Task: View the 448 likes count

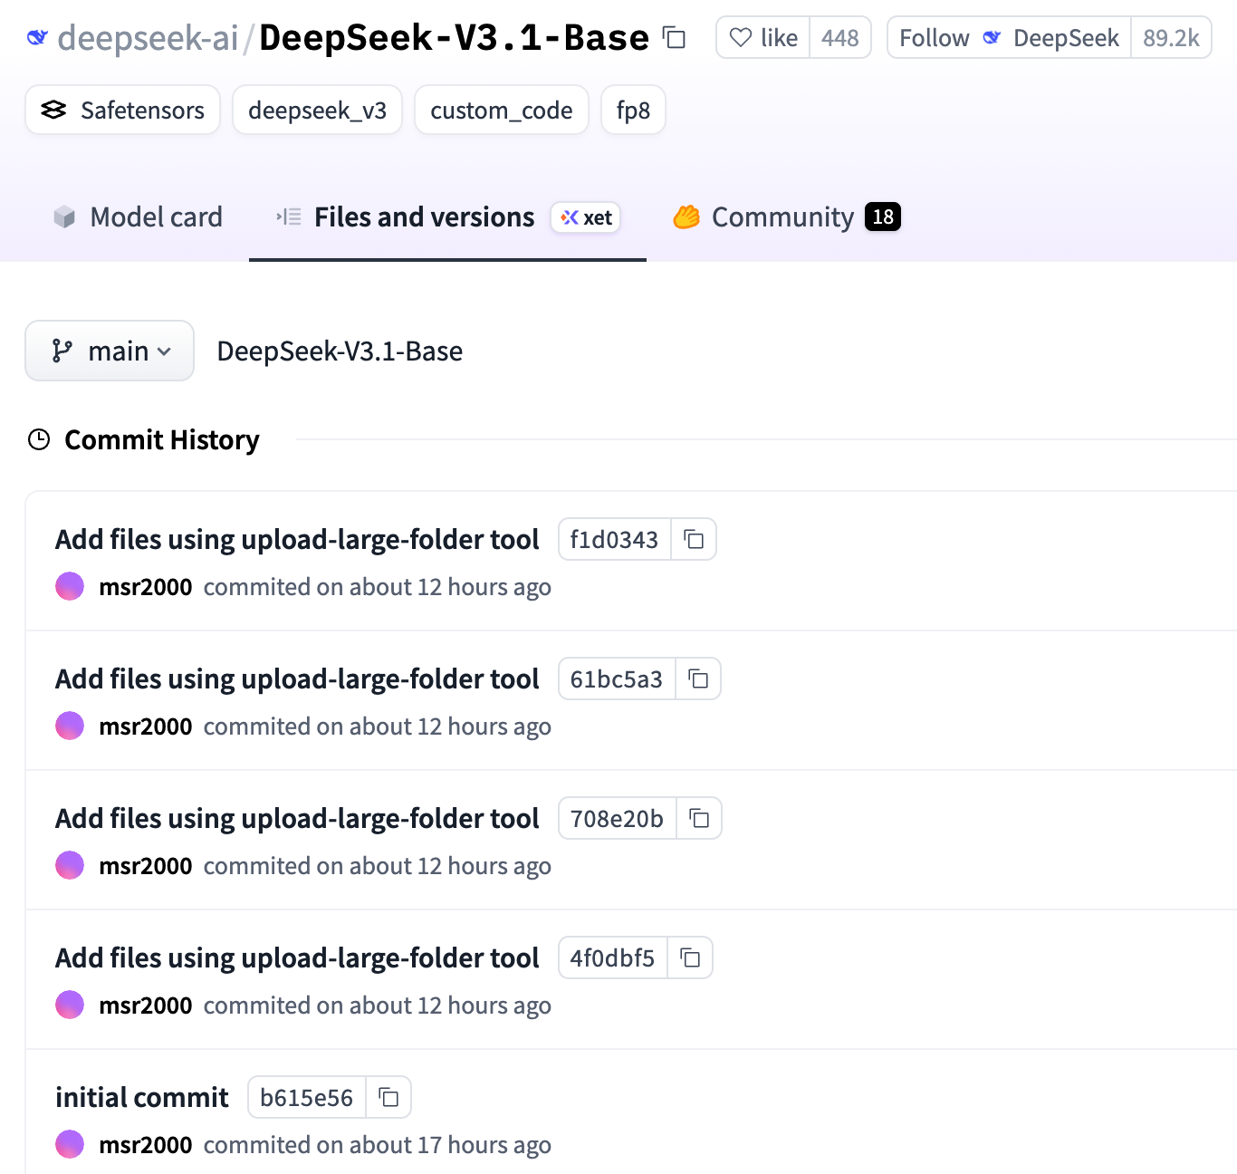Action: pos(839,38)
